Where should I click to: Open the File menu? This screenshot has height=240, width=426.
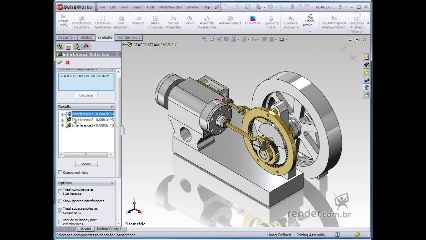[103, 7]
